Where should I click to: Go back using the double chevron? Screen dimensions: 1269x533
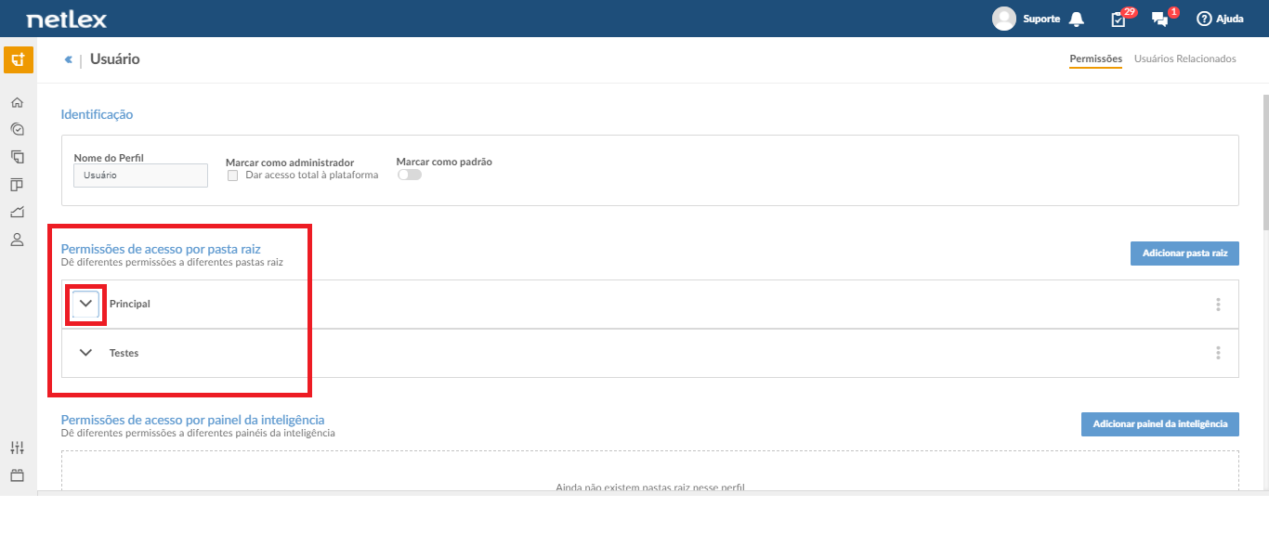point(68,59)
